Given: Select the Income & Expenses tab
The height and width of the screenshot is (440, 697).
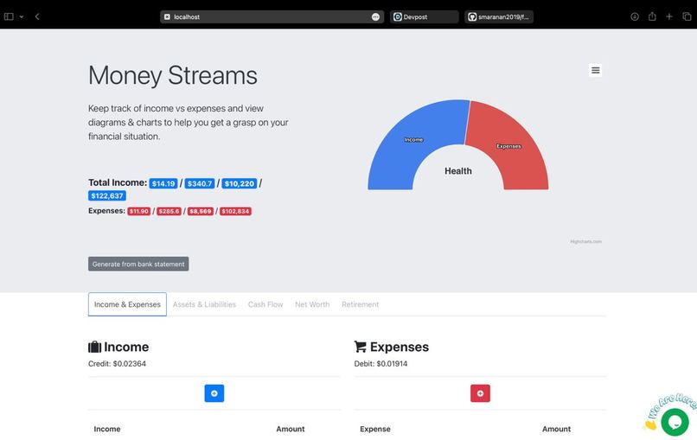Looking at the screenshot, I should point(127,304).
